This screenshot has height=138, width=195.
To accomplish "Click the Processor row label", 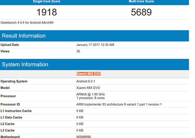I will click(x=8, y=96).
